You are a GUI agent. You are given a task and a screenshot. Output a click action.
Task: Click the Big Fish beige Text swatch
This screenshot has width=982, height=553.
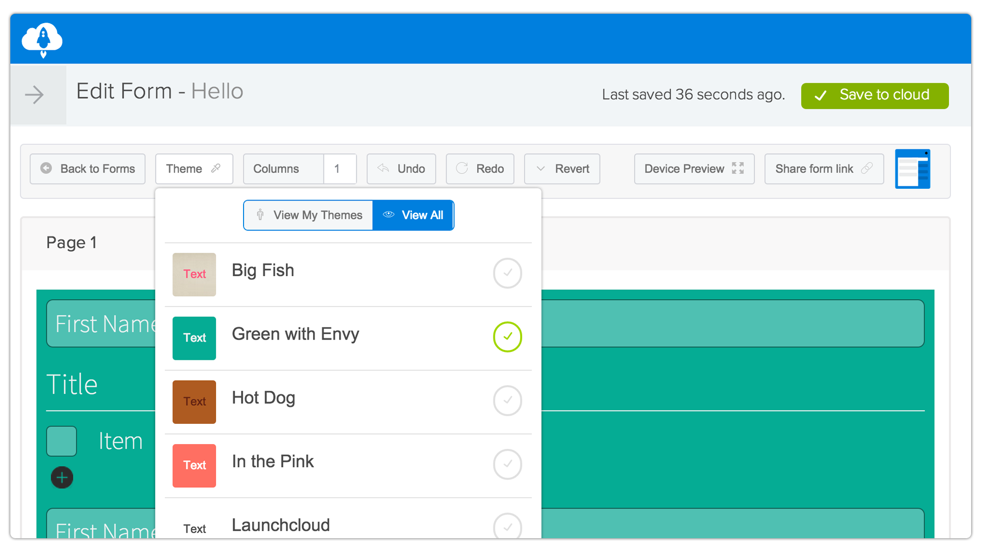194,275
